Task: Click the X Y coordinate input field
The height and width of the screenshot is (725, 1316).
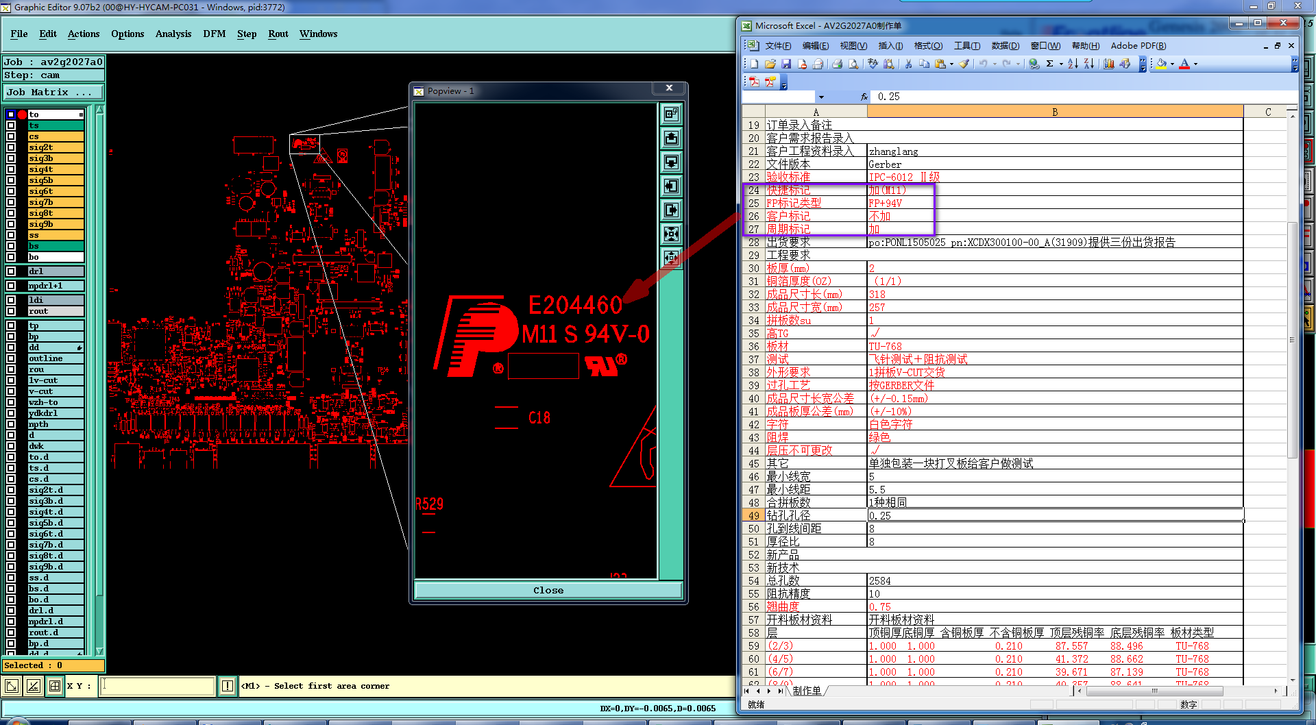Action: [158, 686]
